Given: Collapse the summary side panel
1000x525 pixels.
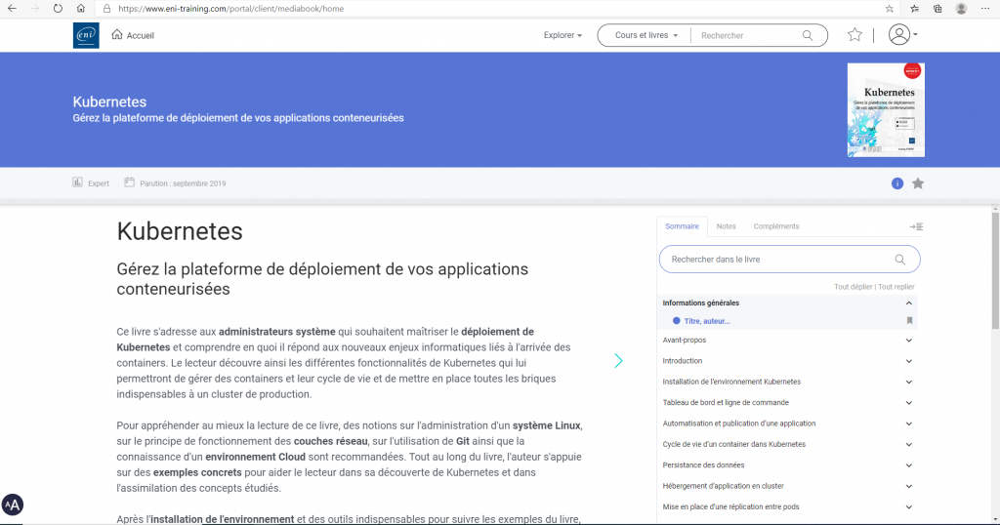Looking at the screenshot, I should click(916, 226).
